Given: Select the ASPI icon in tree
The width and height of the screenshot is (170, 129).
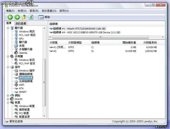Looking at the screenshot, I should pyautogui.click(x=16, y=85).
